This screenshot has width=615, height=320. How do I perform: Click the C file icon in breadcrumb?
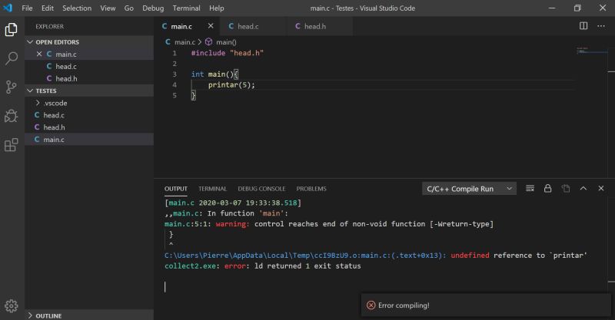click(x=168, y=42)
